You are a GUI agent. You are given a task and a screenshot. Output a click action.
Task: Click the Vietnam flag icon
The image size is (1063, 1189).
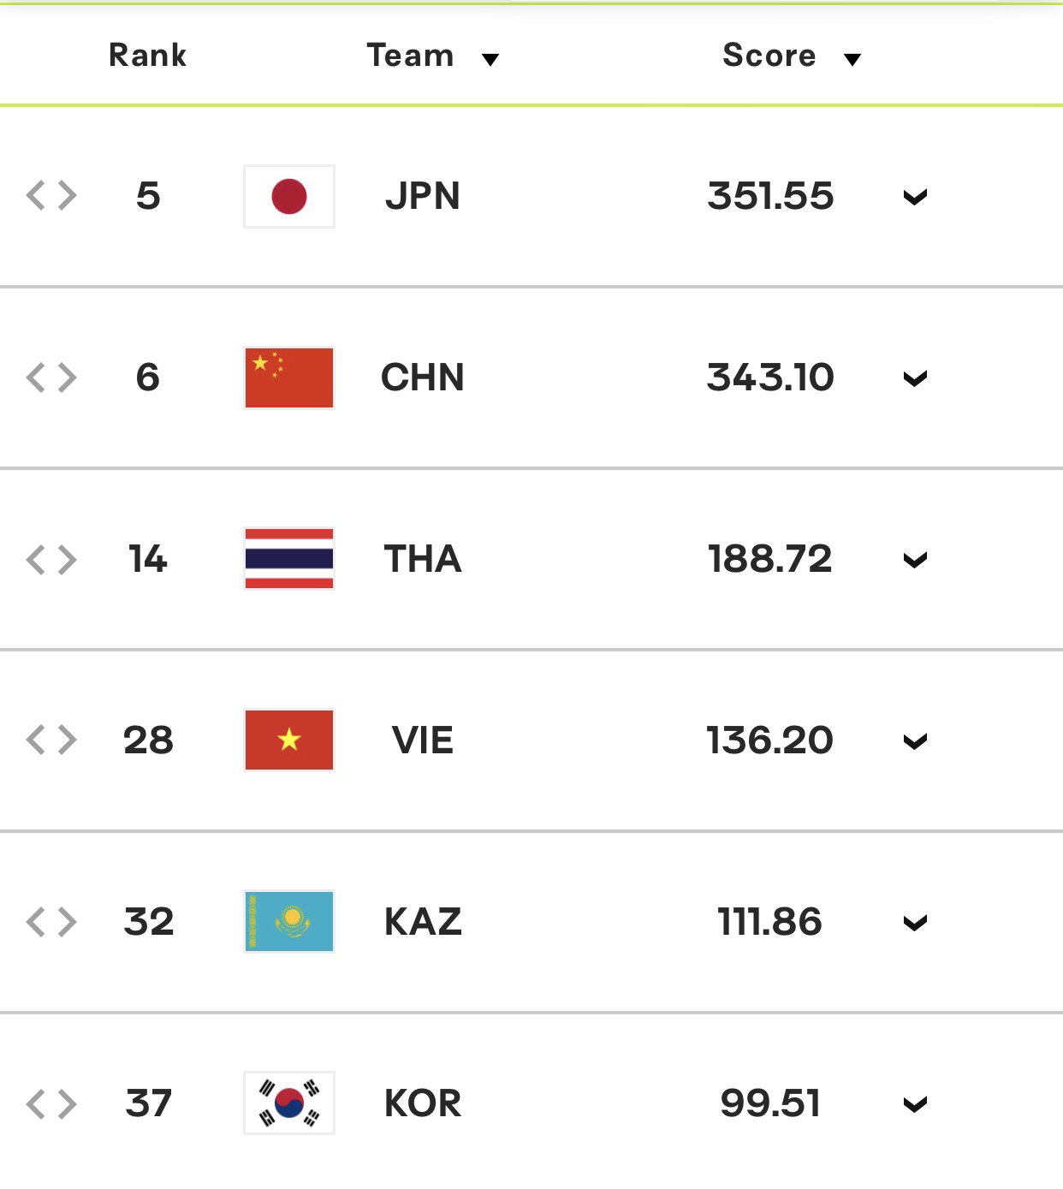click(289, 740)
